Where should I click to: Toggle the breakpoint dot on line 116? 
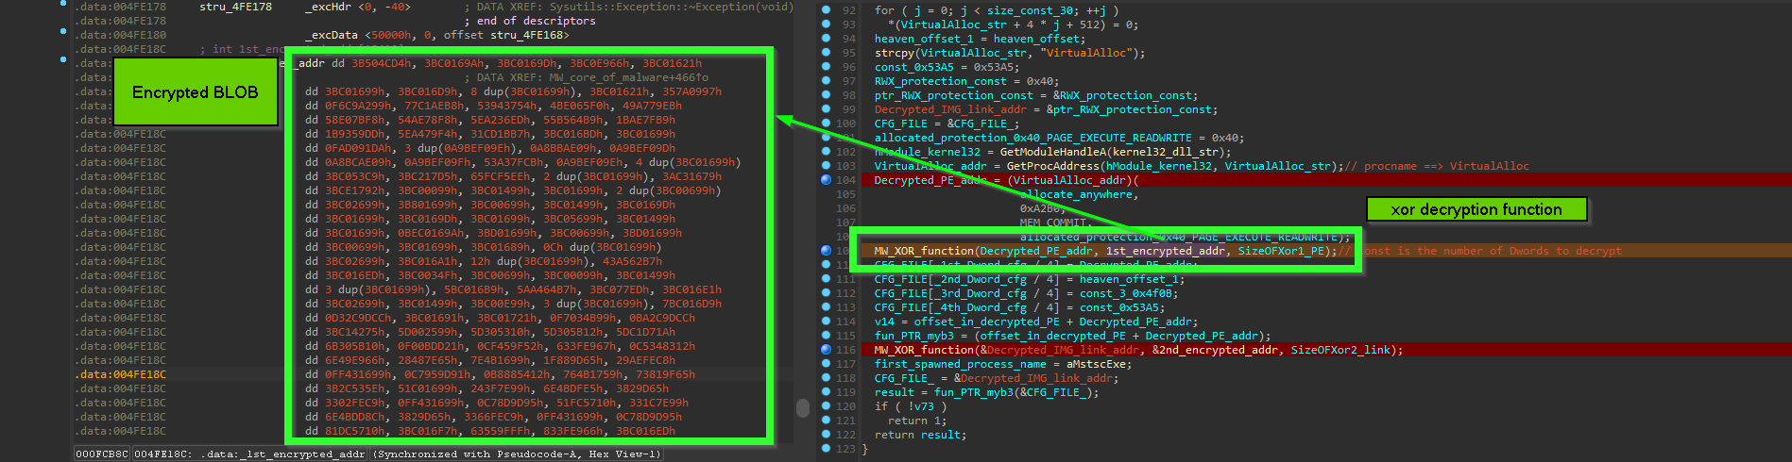[826, 350]
